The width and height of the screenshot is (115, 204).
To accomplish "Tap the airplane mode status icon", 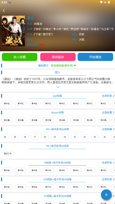I will (x=105, y=2).
